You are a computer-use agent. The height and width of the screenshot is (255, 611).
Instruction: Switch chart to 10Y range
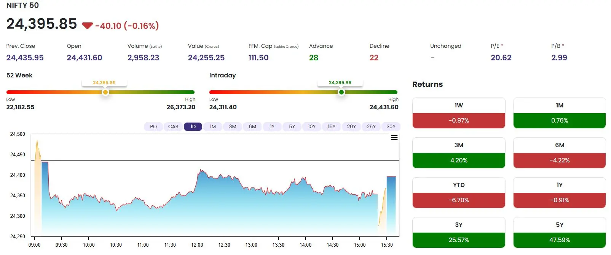coord(312,127)
